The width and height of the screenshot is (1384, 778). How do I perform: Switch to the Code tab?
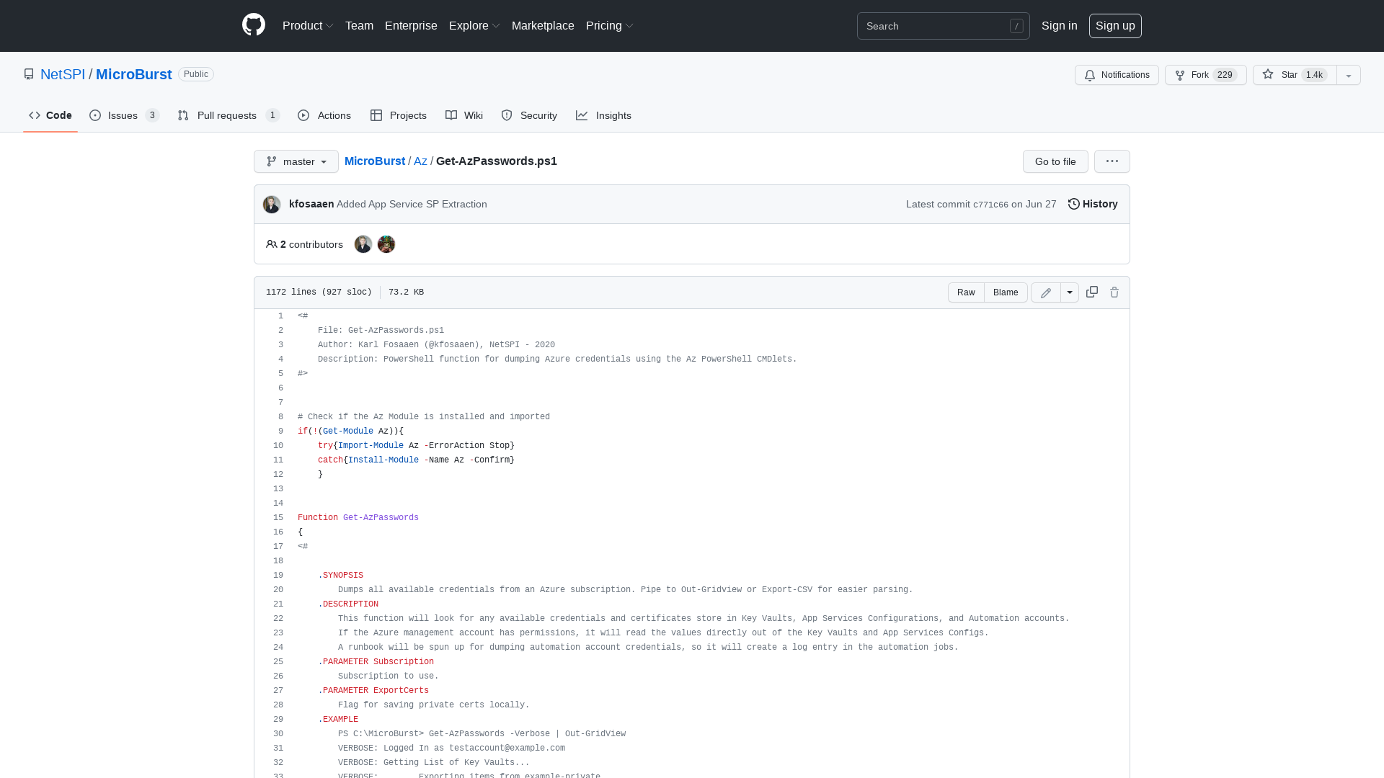[50, 115]
